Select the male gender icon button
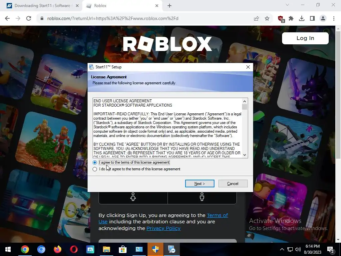Viewport: 341px width, 256px height. point(202,197)
